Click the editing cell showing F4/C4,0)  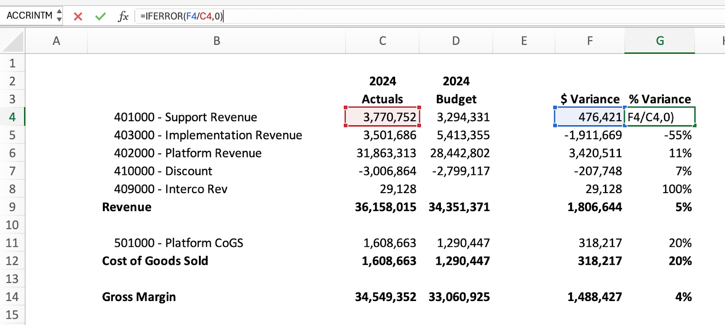tap(660, 117)
